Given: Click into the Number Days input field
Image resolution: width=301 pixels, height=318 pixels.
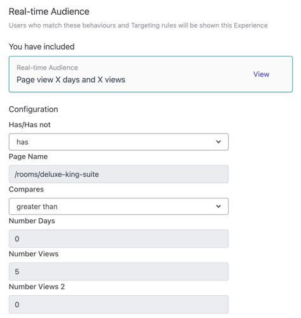Looking at the screenshot, I should click(x=119, y=238).
